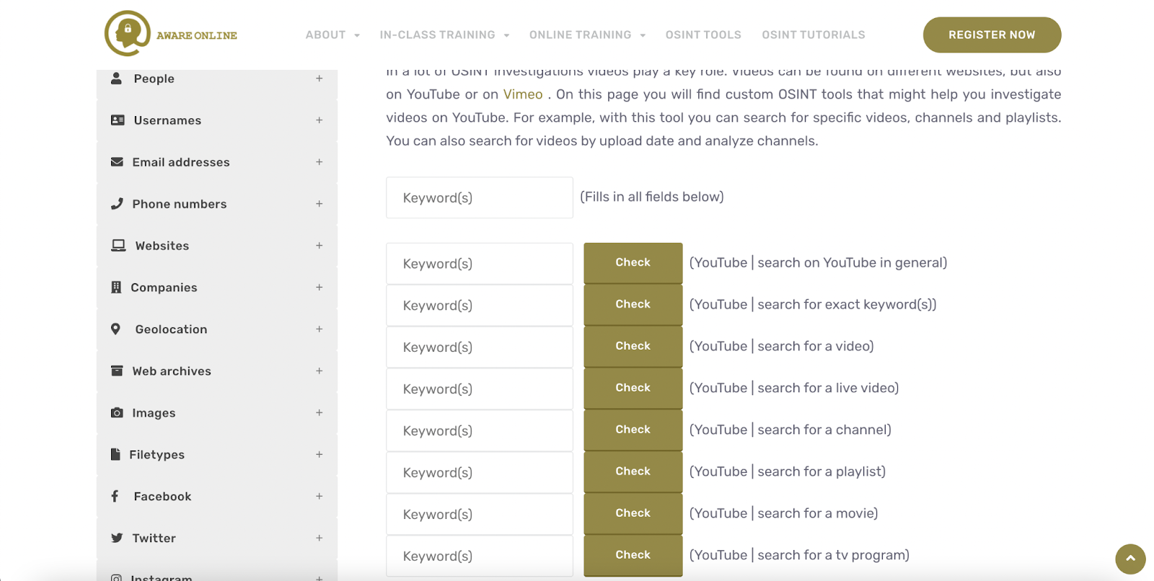Expand the Web archives category
The width and height of the screenshot is (1154, 581).
pos(319,371)
